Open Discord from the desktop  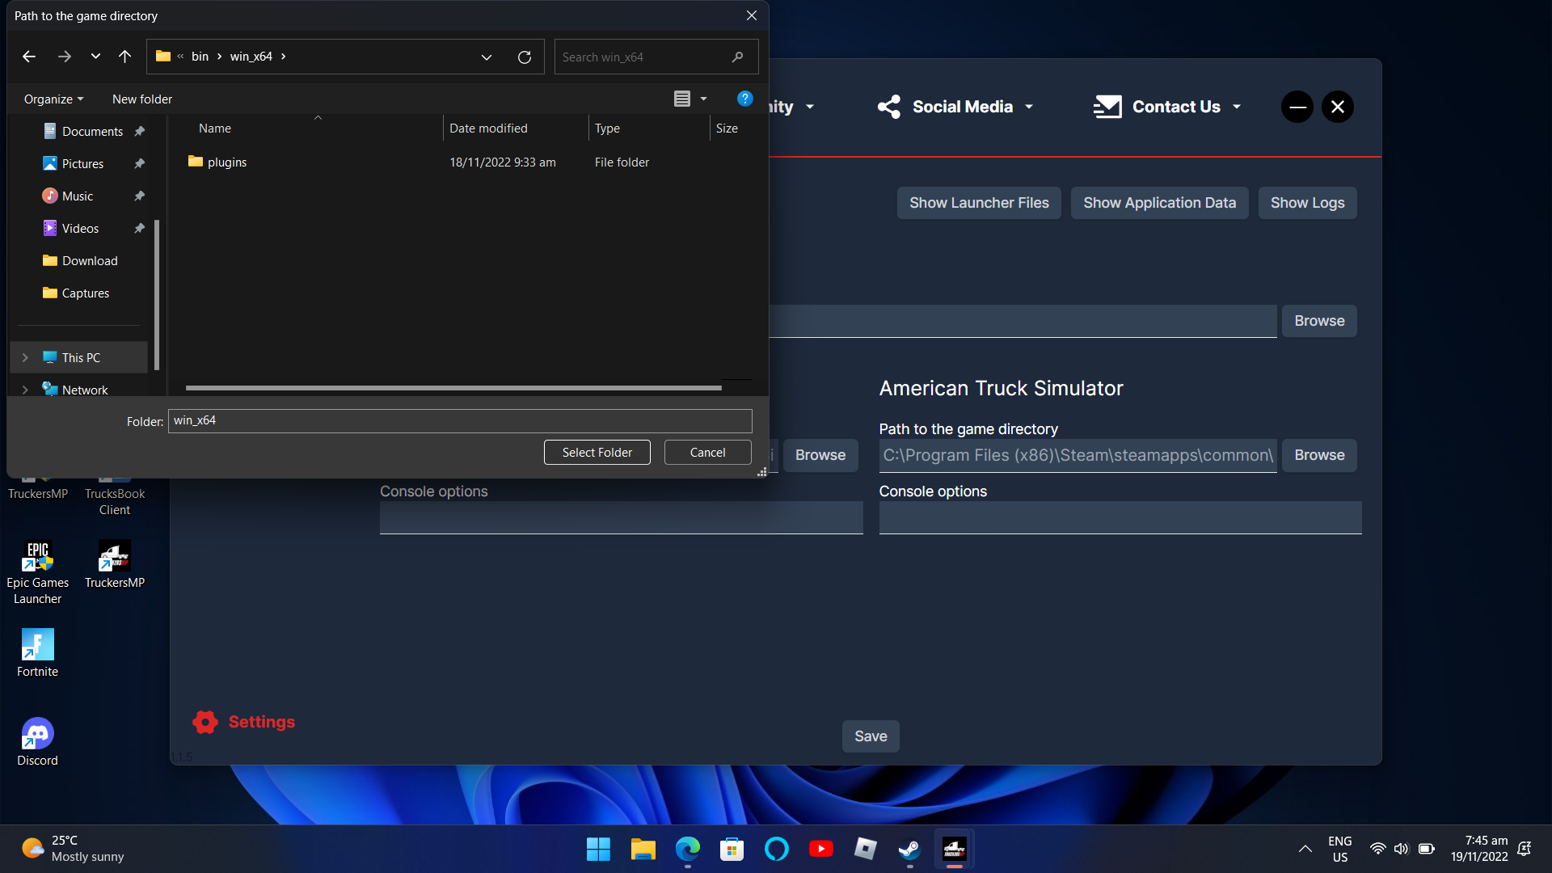37,732
